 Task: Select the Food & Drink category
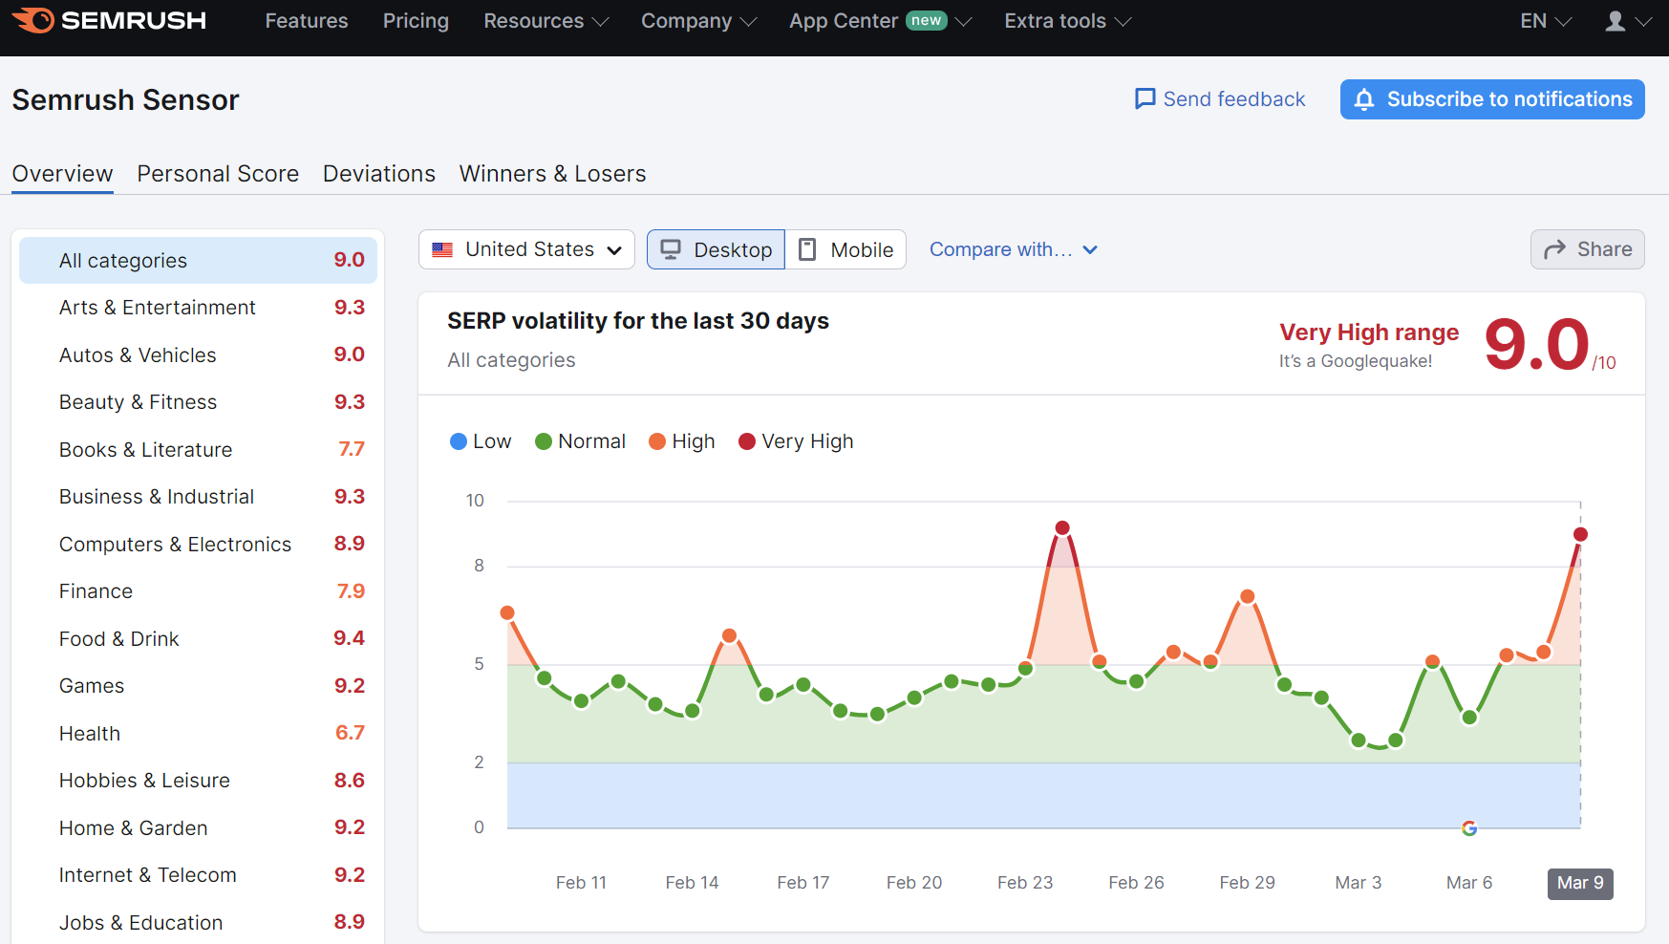pos(119,639)
